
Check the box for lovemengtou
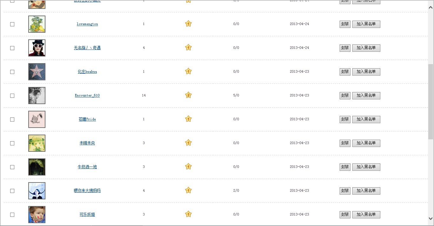click(12, 24)
